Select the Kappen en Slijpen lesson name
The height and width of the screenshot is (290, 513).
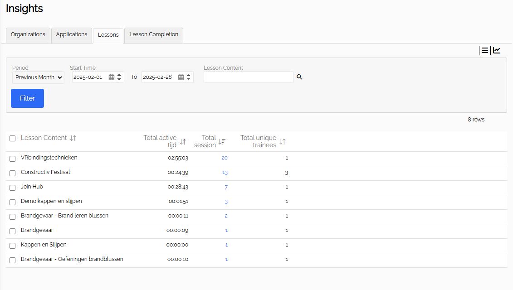pyautogui.click(x=44, y=245)
